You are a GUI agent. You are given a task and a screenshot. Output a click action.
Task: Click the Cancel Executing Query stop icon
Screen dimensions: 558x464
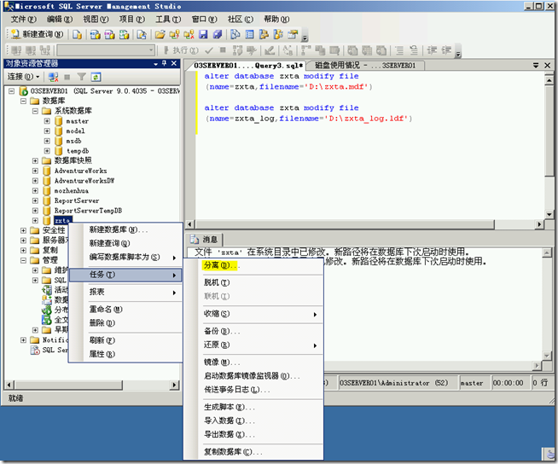(223, 50)
